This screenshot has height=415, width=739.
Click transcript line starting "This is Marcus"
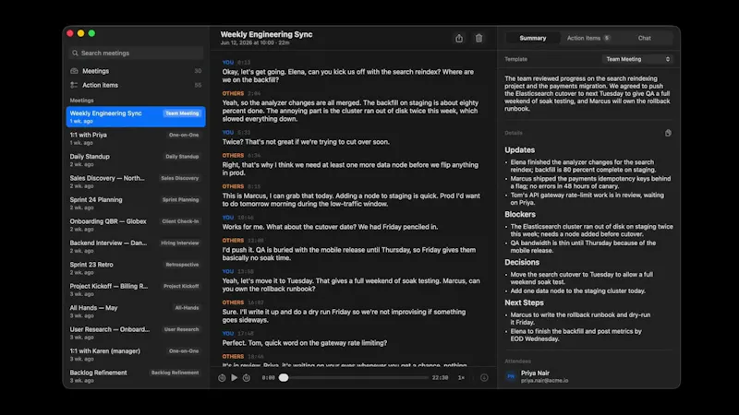[351, 200]
